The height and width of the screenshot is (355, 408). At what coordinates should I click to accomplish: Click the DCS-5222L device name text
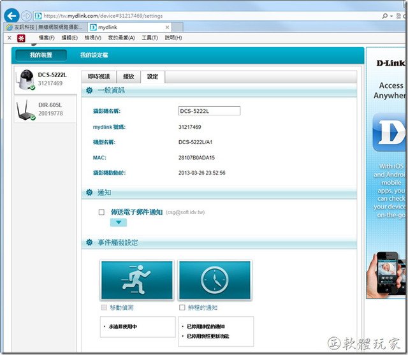coord(52,75)
